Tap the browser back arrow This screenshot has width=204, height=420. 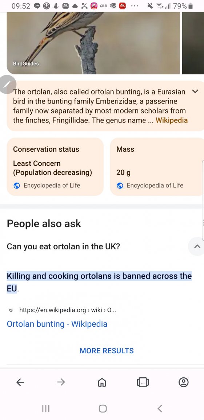(x=20, y=382)
